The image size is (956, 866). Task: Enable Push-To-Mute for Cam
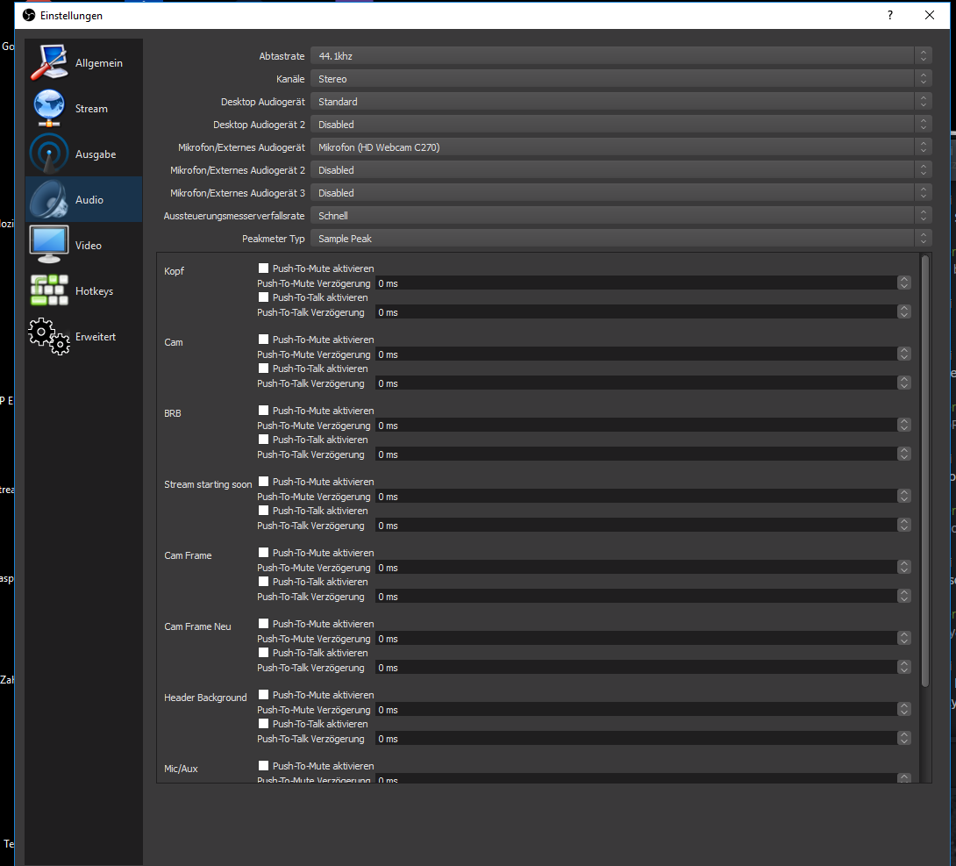(263, 339)
